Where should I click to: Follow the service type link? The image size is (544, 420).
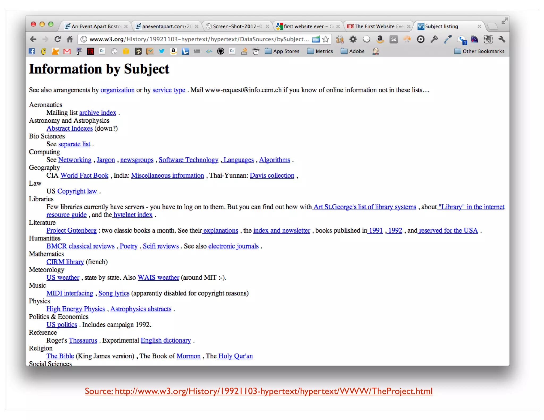pyautogui.click(x=169, y=90)
